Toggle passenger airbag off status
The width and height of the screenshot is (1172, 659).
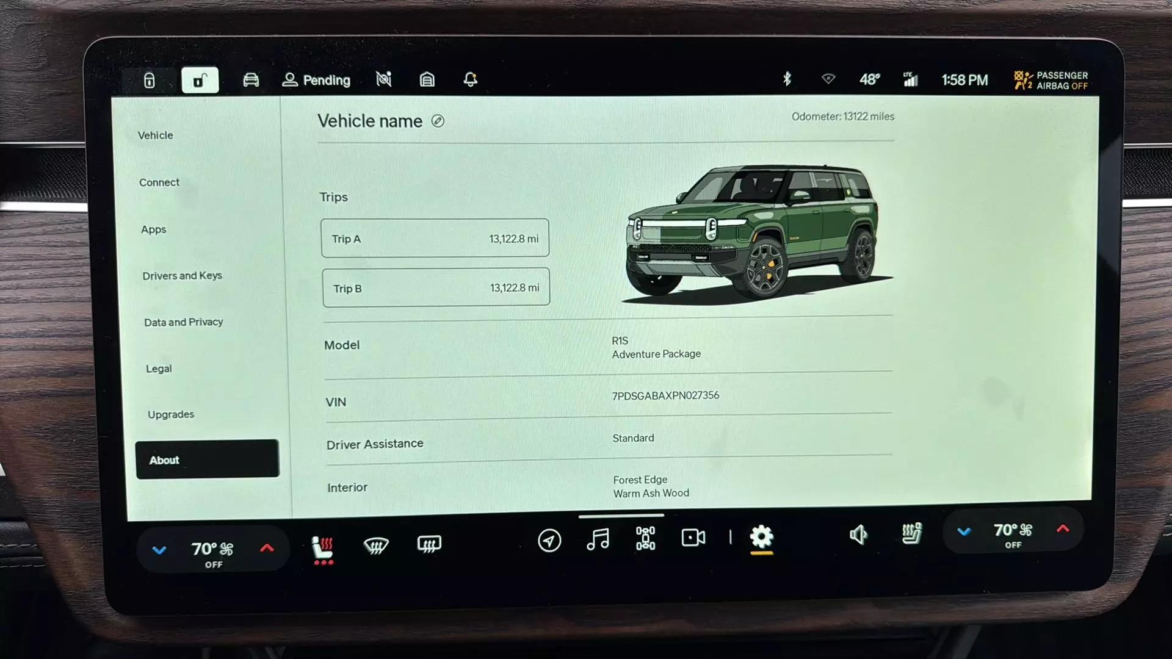1051,80
